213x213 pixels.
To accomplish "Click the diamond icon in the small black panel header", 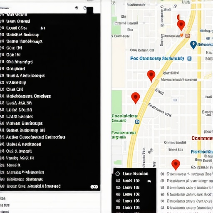I will 118,173.
